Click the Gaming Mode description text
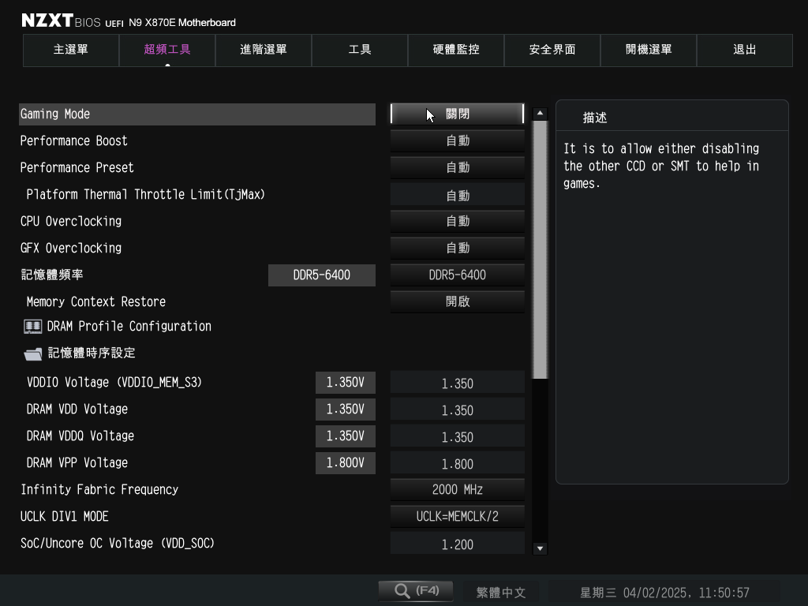The height and width of the screenshot is (606, 808). [x=661, y=166]
